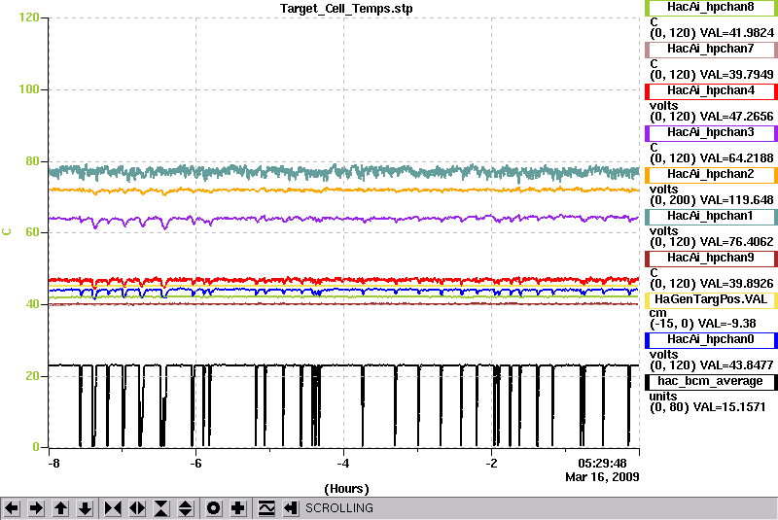Click the VAL=39.8926 readout
This screenshot has width=778, height=520.
coord(736,284)
